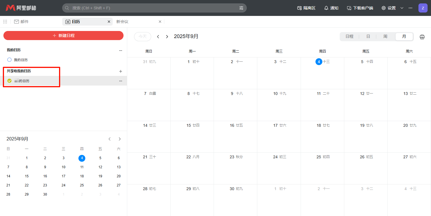
Task: Select the 新会议 tab
Action: point(122,22)
